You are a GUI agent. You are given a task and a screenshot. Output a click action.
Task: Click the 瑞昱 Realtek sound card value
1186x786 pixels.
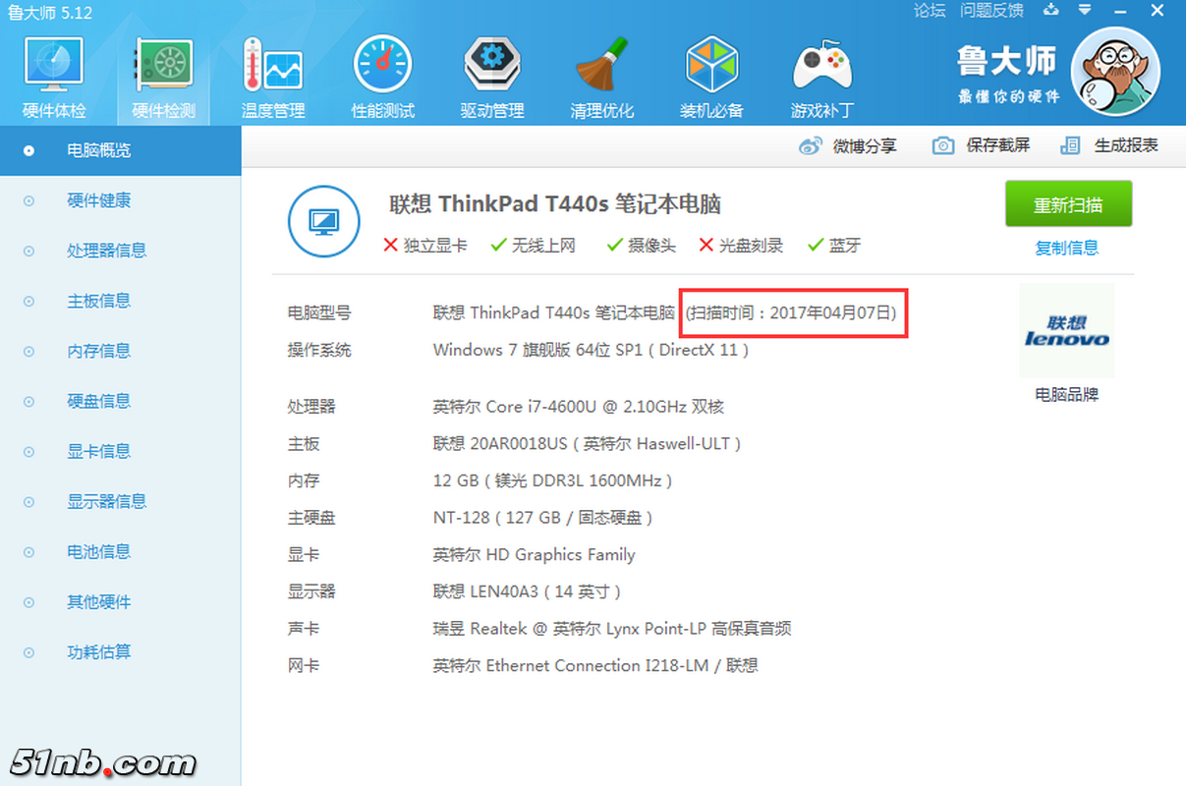[x=612, y=628]
